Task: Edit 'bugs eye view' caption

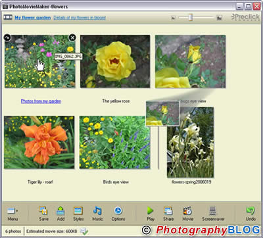Action: 193,101
